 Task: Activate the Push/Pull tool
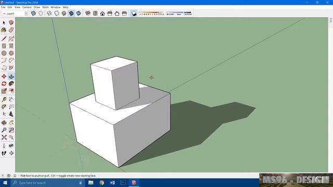coord(11,76)
